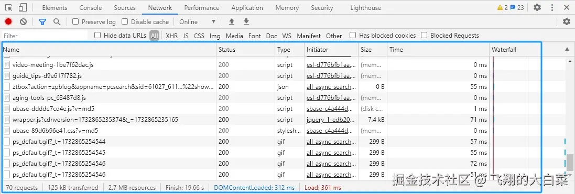Filter requests by All
Viewport: 575px width, 194px height.
coord(155,36)
